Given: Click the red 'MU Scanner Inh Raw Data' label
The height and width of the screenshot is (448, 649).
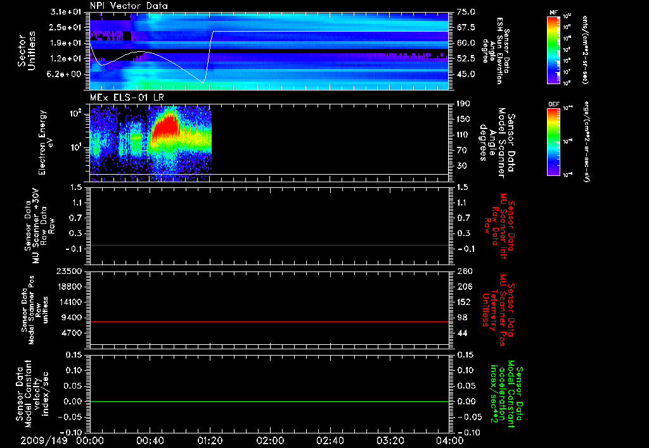Looking at the screenshot, I should pos(499,226).
